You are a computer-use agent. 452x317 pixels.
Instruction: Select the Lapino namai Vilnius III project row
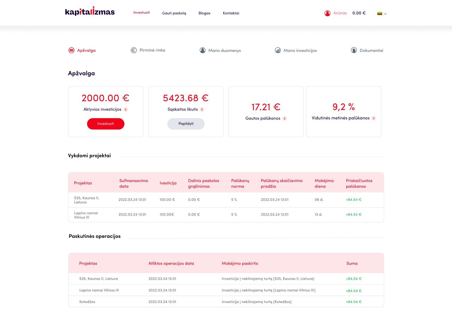[226, 215]
